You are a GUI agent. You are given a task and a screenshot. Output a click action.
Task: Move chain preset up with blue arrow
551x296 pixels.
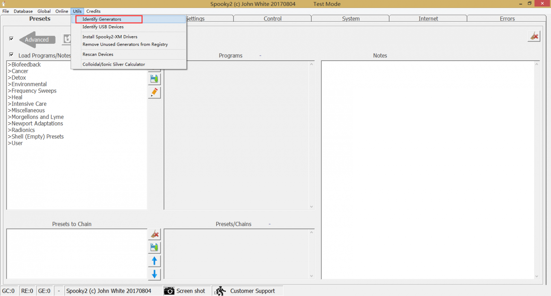154,261
